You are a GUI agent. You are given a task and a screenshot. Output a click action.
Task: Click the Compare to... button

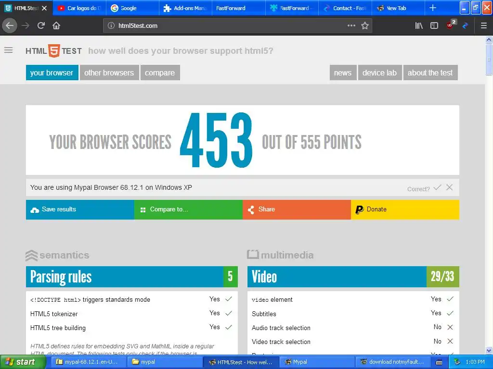pyautogui.click(x=188, y=209)
